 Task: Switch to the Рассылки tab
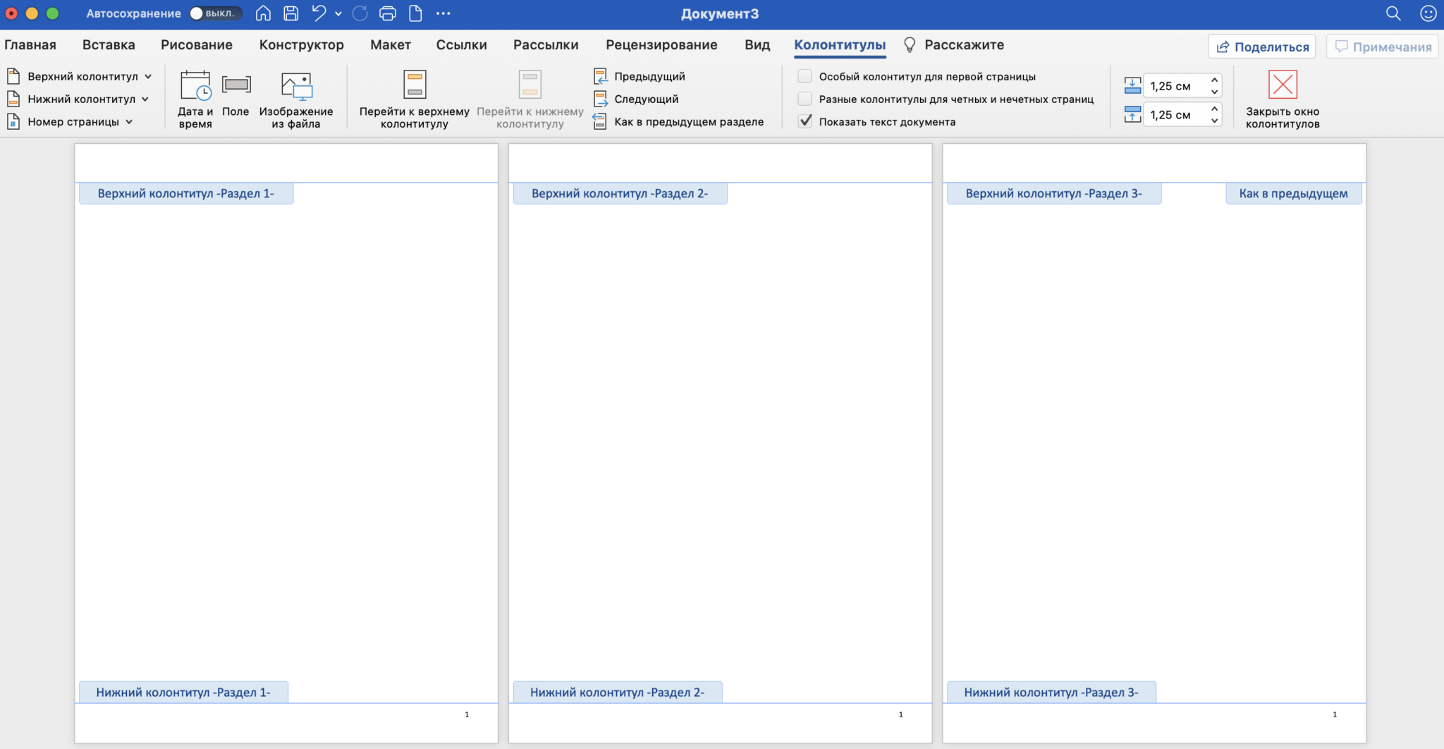(x=546, y=45)
